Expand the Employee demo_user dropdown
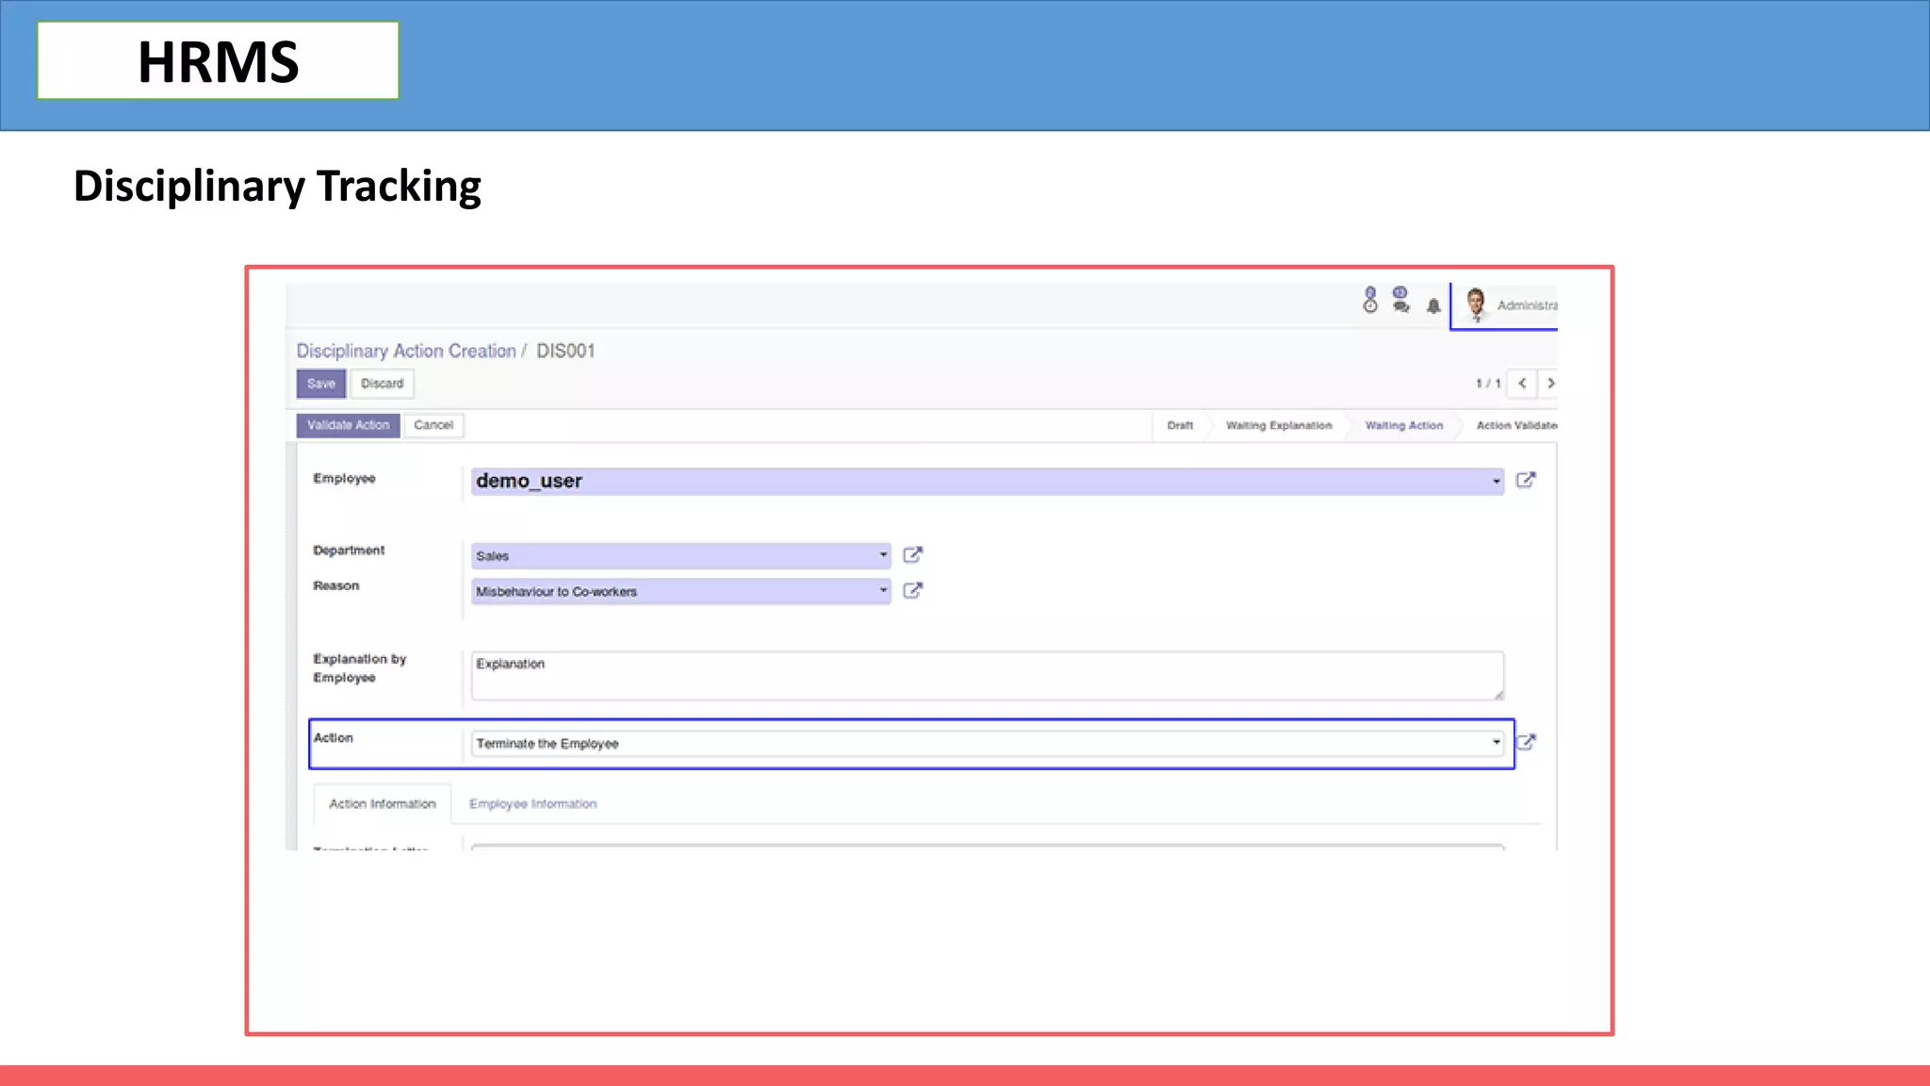Image resolution: width=1930 pixels, height=1086 pixels. 1496,482
